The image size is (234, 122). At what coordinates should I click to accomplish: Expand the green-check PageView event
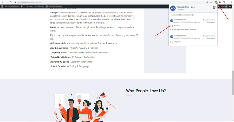[x=171, y=26]
